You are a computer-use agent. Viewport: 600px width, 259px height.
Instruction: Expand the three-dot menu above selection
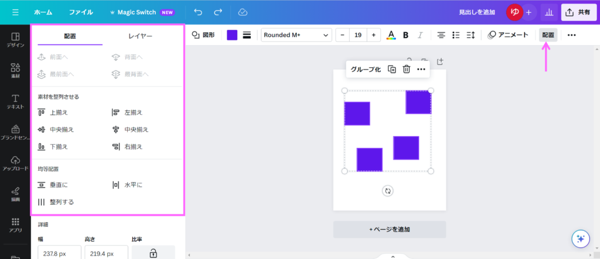tap(421, 69)
